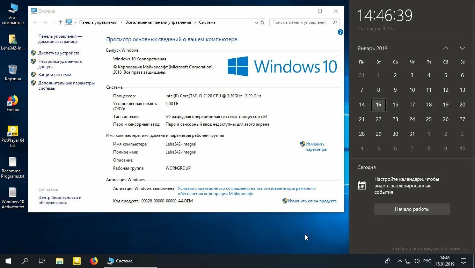Click the Back navigation arrow
The image size is (475, 268).
(x=35, y=22)
